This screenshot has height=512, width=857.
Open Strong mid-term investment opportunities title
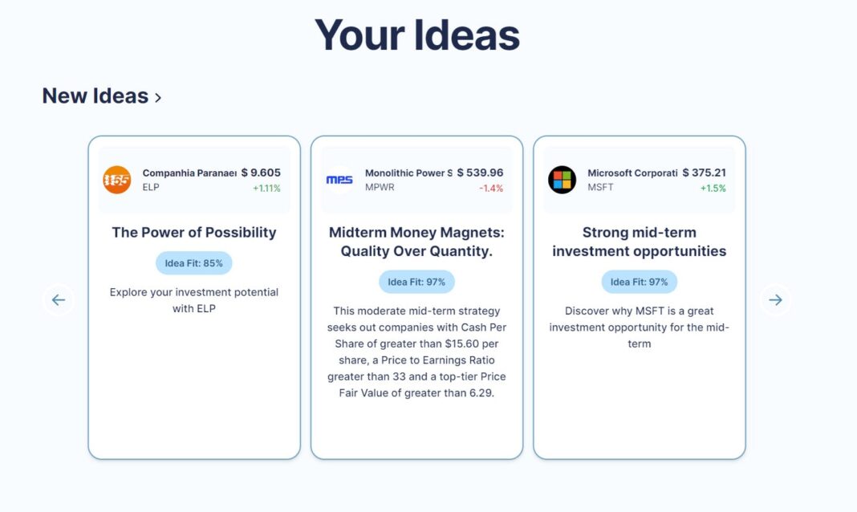(x=639, y=242)
